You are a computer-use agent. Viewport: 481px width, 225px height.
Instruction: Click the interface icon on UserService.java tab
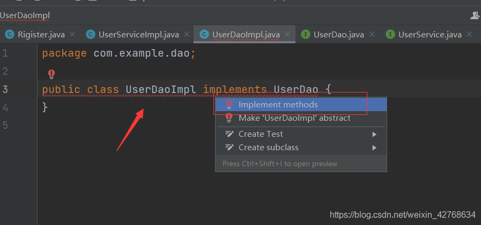(x=390, y=34)
